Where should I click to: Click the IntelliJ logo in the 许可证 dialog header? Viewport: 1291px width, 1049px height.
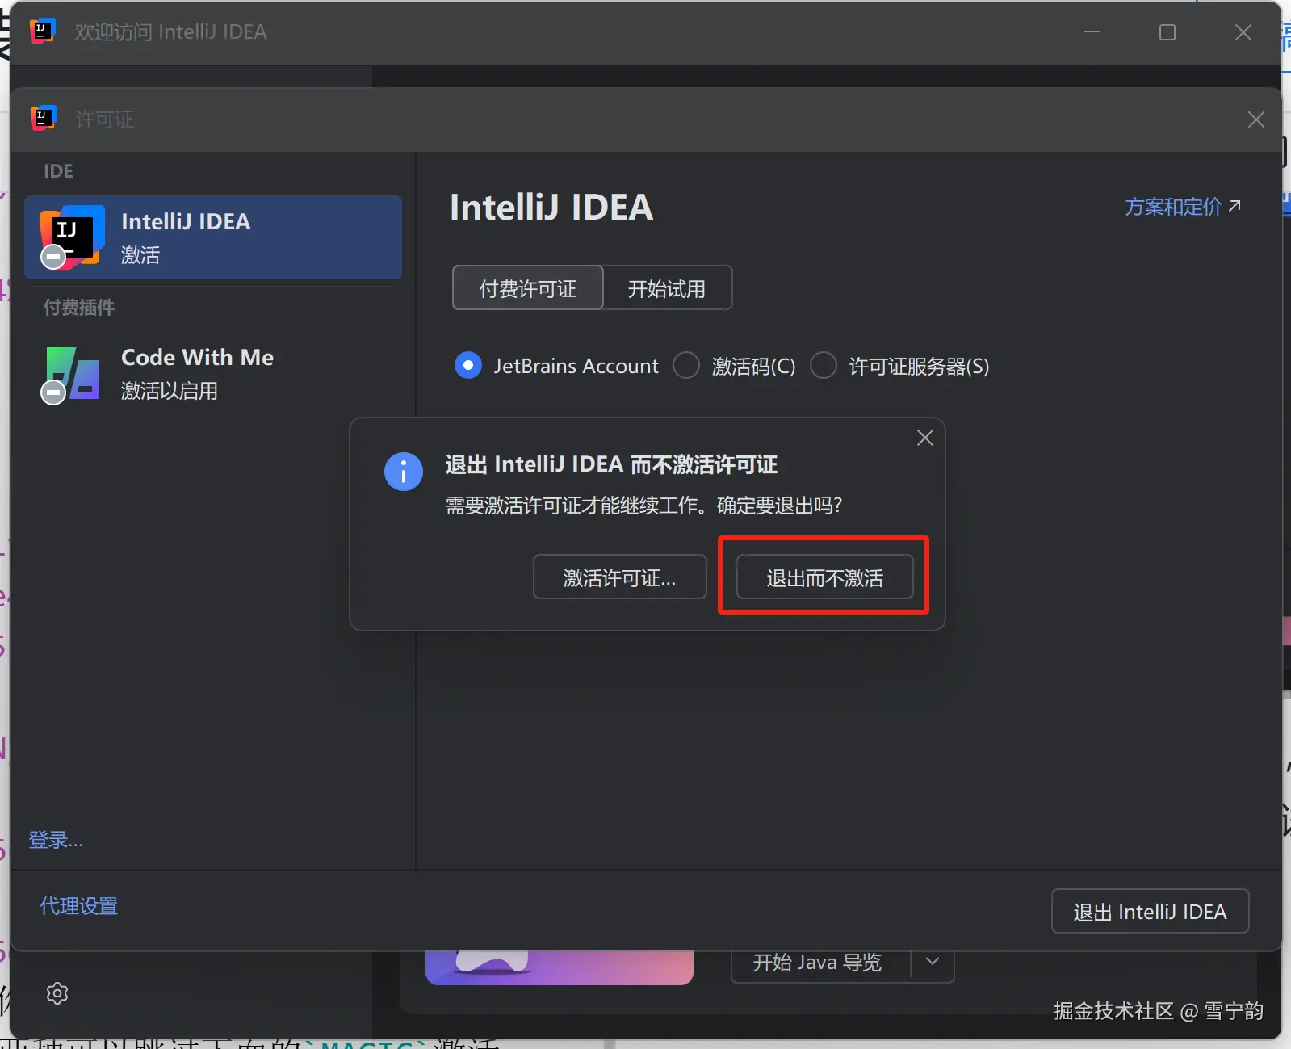tap(43, 119)
